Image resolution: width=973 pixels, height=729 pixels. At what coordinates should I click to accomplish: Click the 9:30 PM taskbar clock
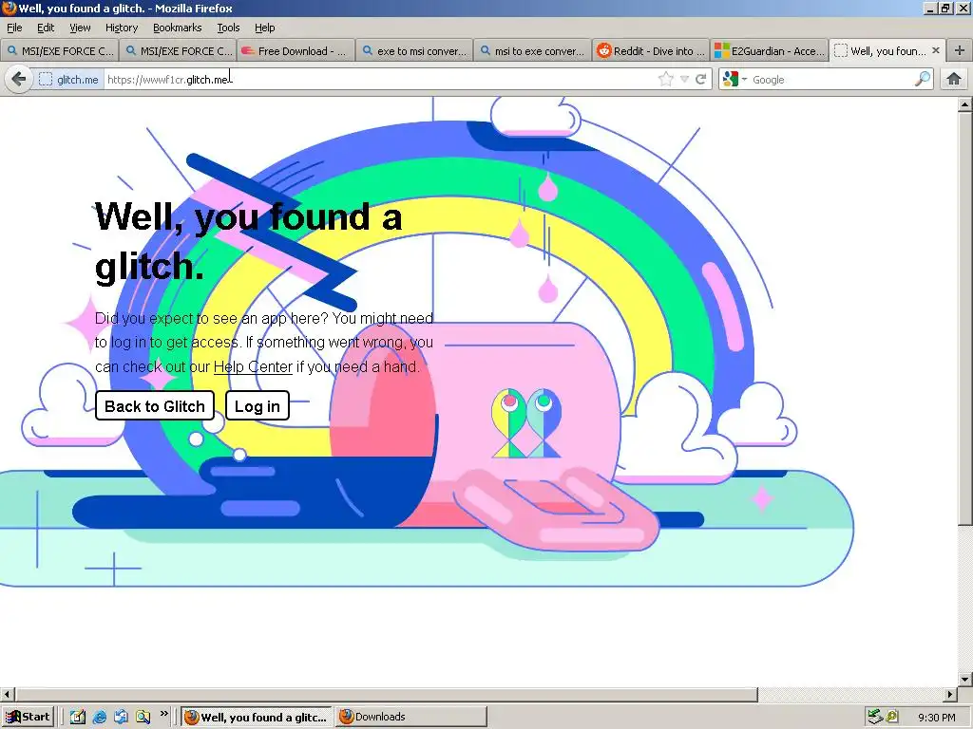(936, 718)
